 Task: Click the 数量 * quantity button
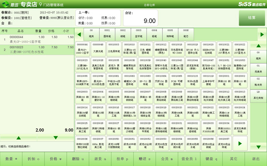[x=11, y=159]
